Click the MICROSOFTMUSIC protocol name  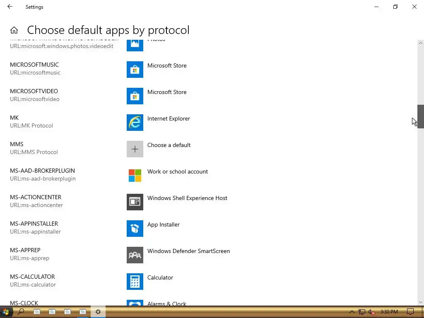[x=34, y=65]
